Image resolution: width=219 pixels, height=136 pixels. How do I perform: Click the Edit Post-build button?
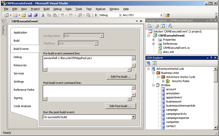[120, 106]
